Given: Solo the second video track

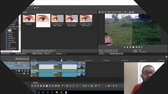Looking at the screenshot, I should click(28, 71).
